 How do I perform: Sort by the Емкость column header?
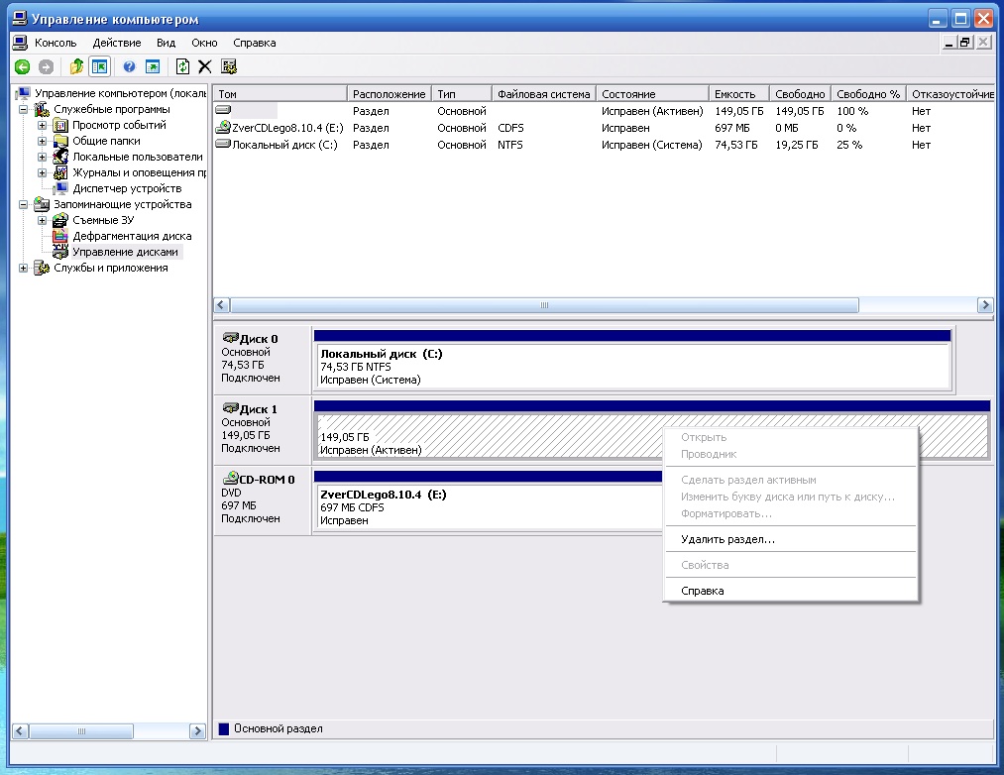tap(739, 94)
